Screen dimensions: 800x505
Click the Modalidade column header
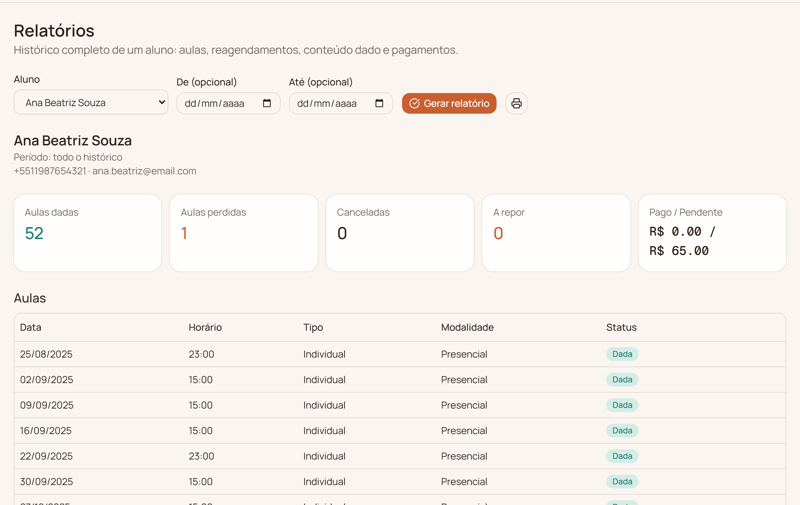(x=467, y=327)
